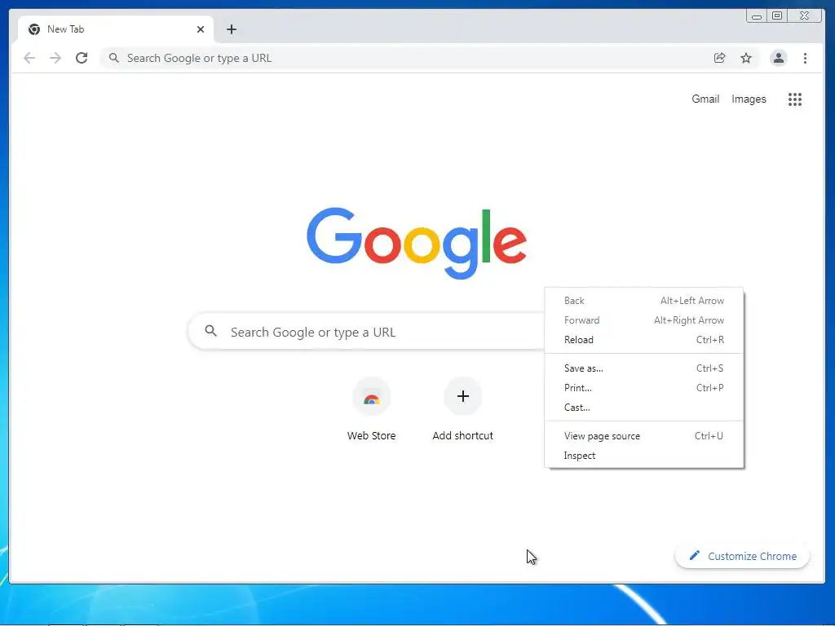
Task: Click the Chrome favicon on New Tab
Action: 34,29
